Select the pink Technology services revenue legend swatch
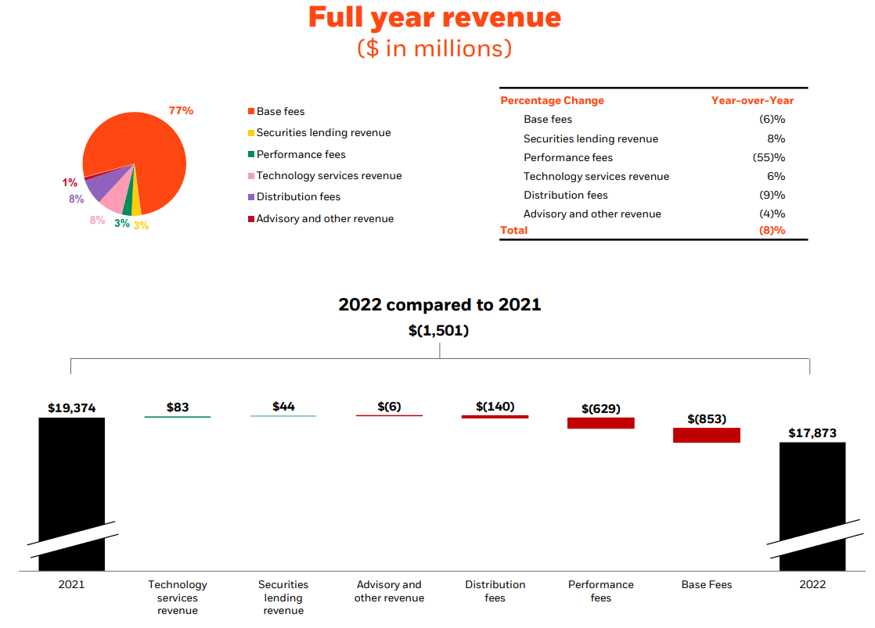Viewport: 875px width, 628px height. point(251,176)
